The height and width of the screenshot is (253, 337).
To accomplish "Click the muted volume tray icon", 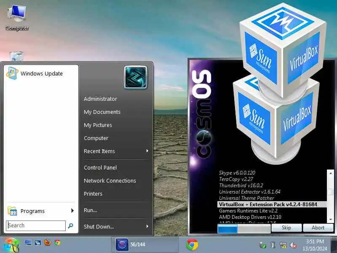I will [293, 245].
